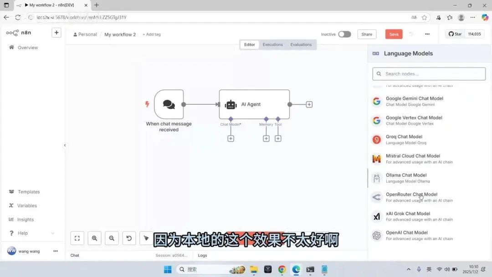Select the chat message trigger node
492x277 pixels.
(x=169, y=104)
